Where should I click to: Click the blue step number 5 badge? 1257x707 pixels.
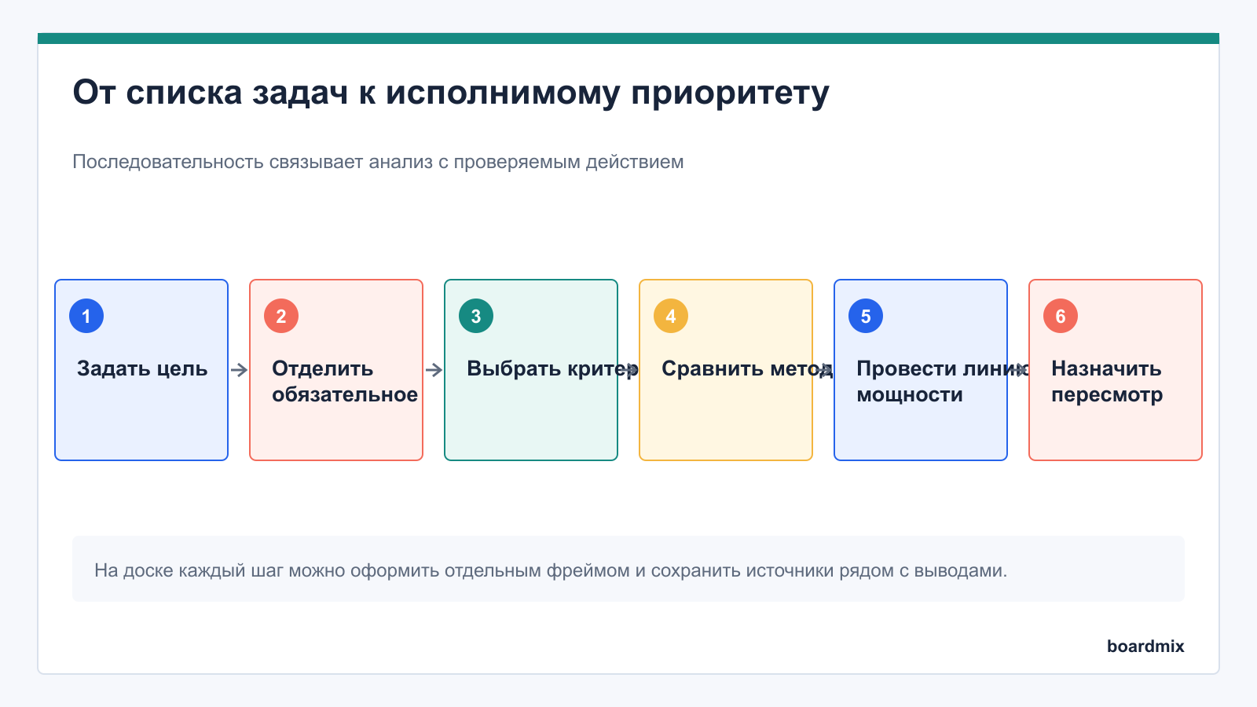point(866,316)
